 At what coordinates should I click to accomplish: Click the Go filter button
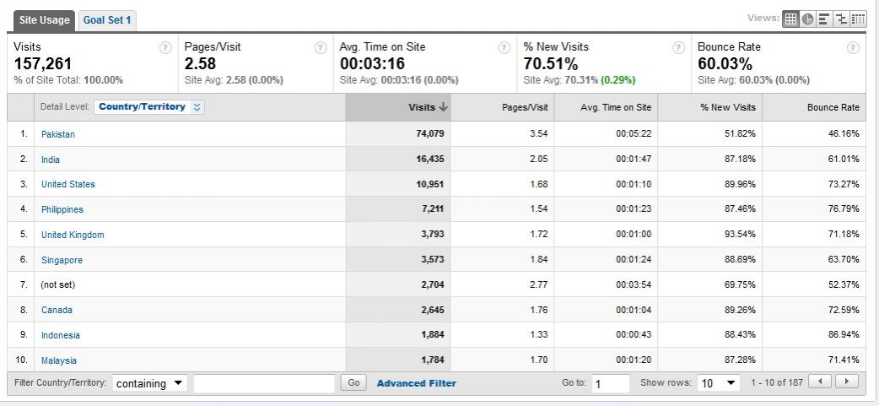tap(353, 383)
